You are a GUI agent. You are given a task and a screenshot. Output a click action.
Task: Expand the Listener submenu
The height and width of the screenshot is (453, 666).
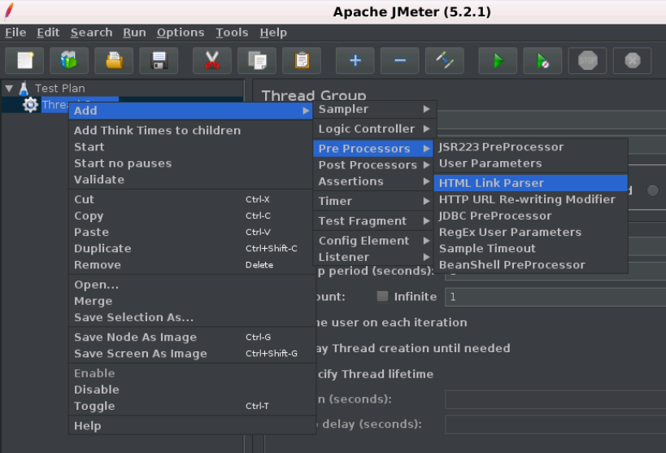(x=375, y=257)
